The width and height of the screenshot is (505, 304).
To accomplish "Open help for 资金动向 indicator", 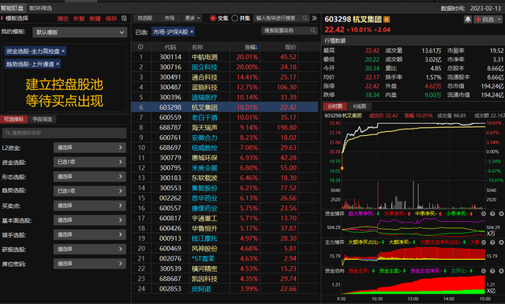I will click(492, 271).
